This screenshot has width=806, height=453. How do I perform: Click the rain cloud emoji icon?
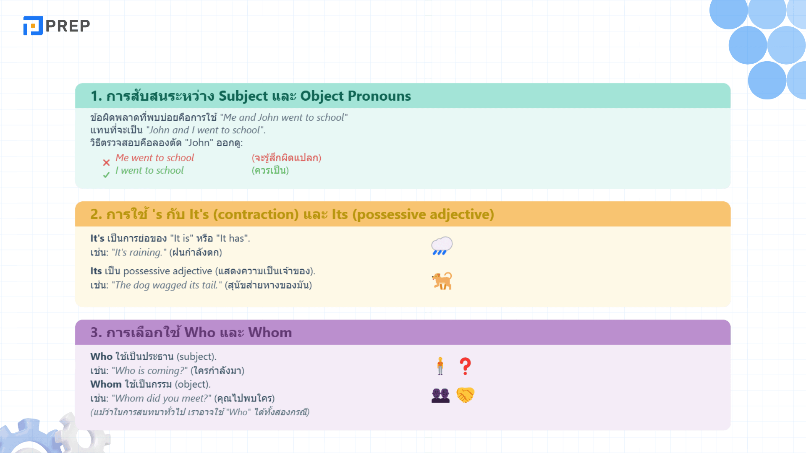pyautogui.click(x=442, y=246)
